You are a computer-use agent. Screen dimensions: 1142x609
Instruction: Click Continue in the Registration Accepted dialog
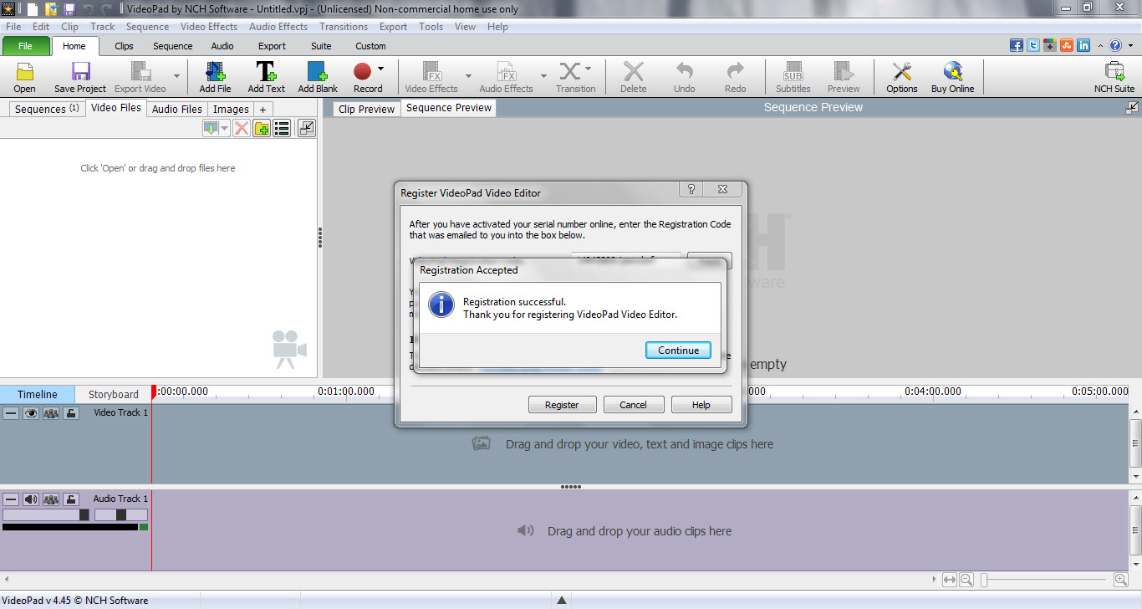[x=678, y=351]
